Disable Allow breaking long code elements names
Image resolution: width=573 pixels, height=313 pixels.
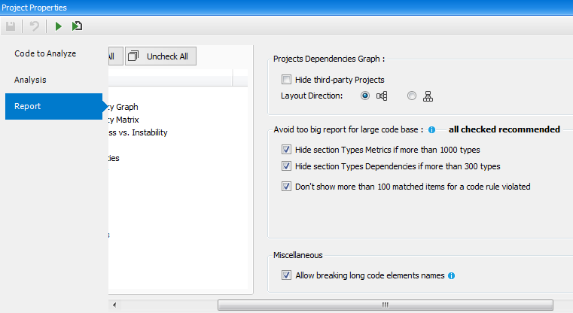pos(286,276)
